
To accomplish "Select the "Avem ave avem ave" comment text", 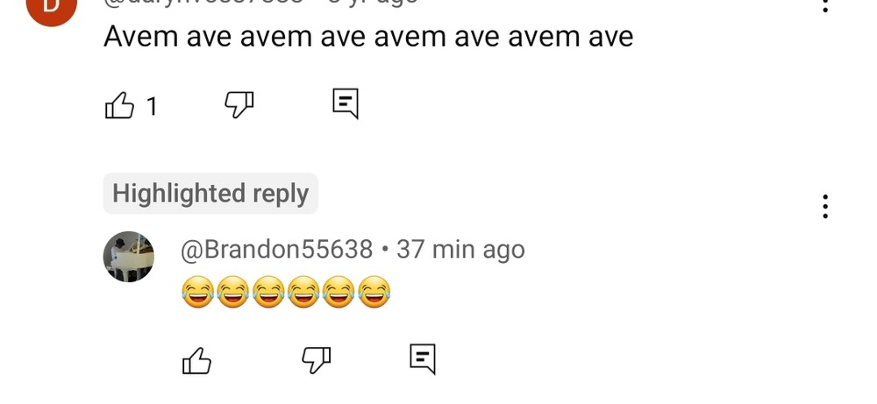I will (x=368, y=37).
